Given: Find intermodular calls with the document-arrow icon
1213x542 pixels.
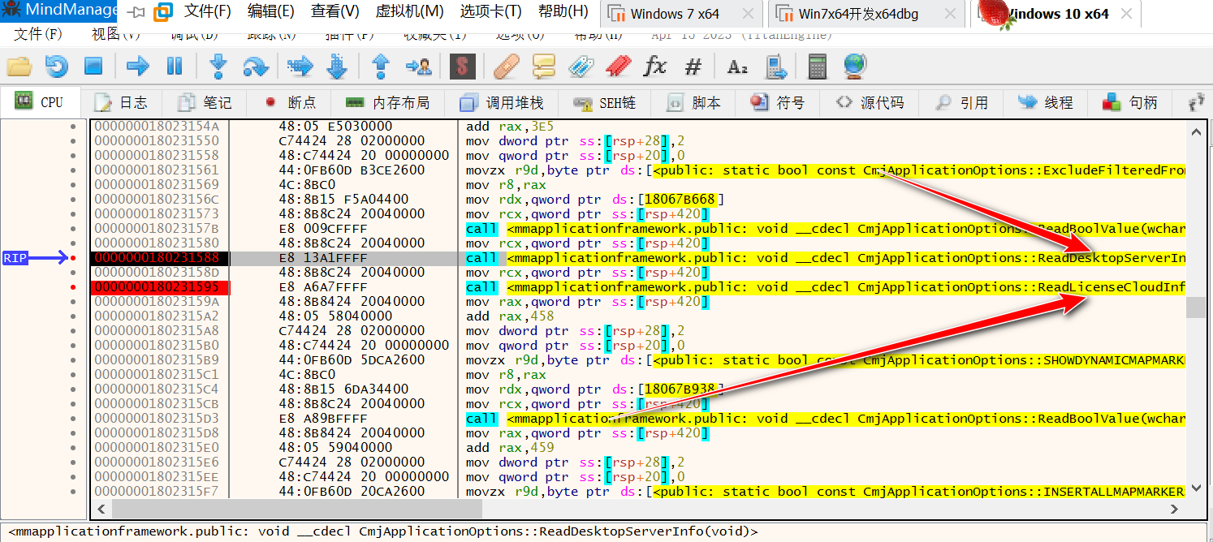Looking at the screenshot, I should (777, 67).
